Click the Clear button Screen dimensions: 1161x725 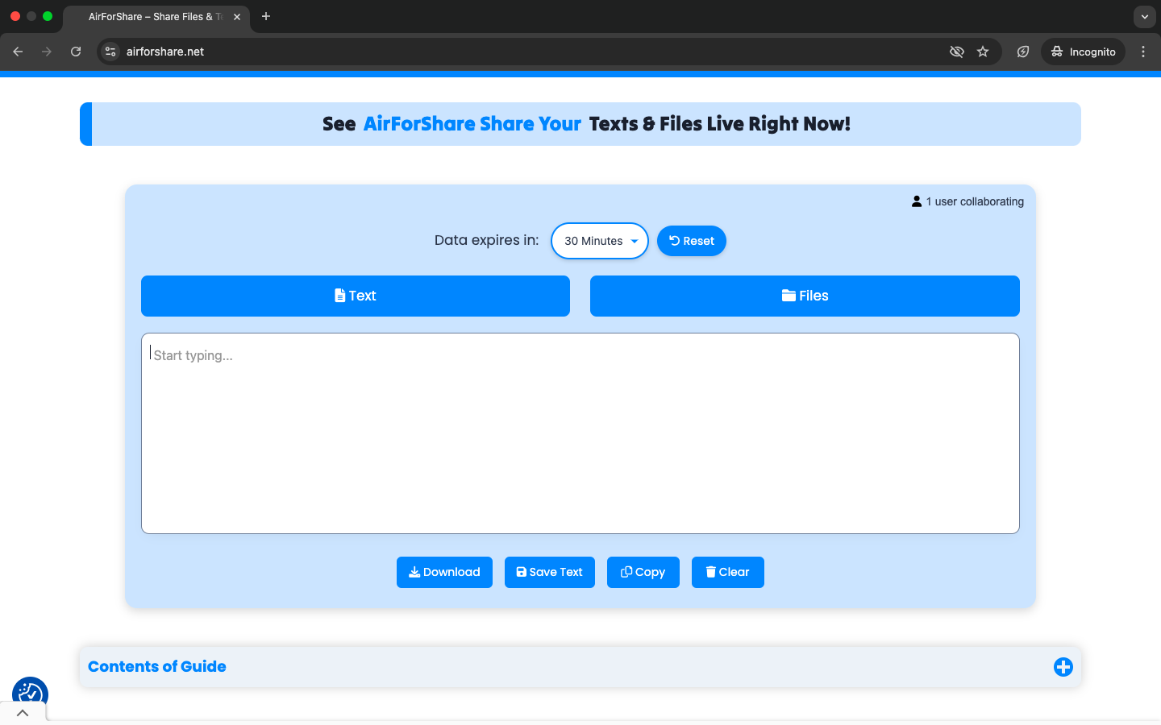pyautogui.click(x=728, y=572)
